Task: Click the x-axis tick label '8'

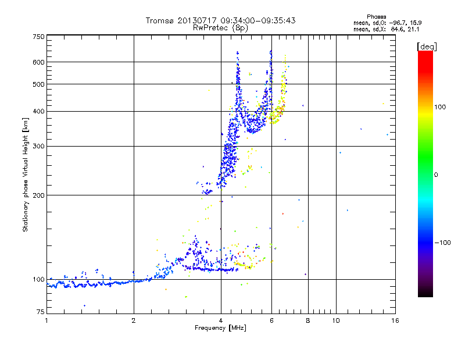Action: click(308, 320)
